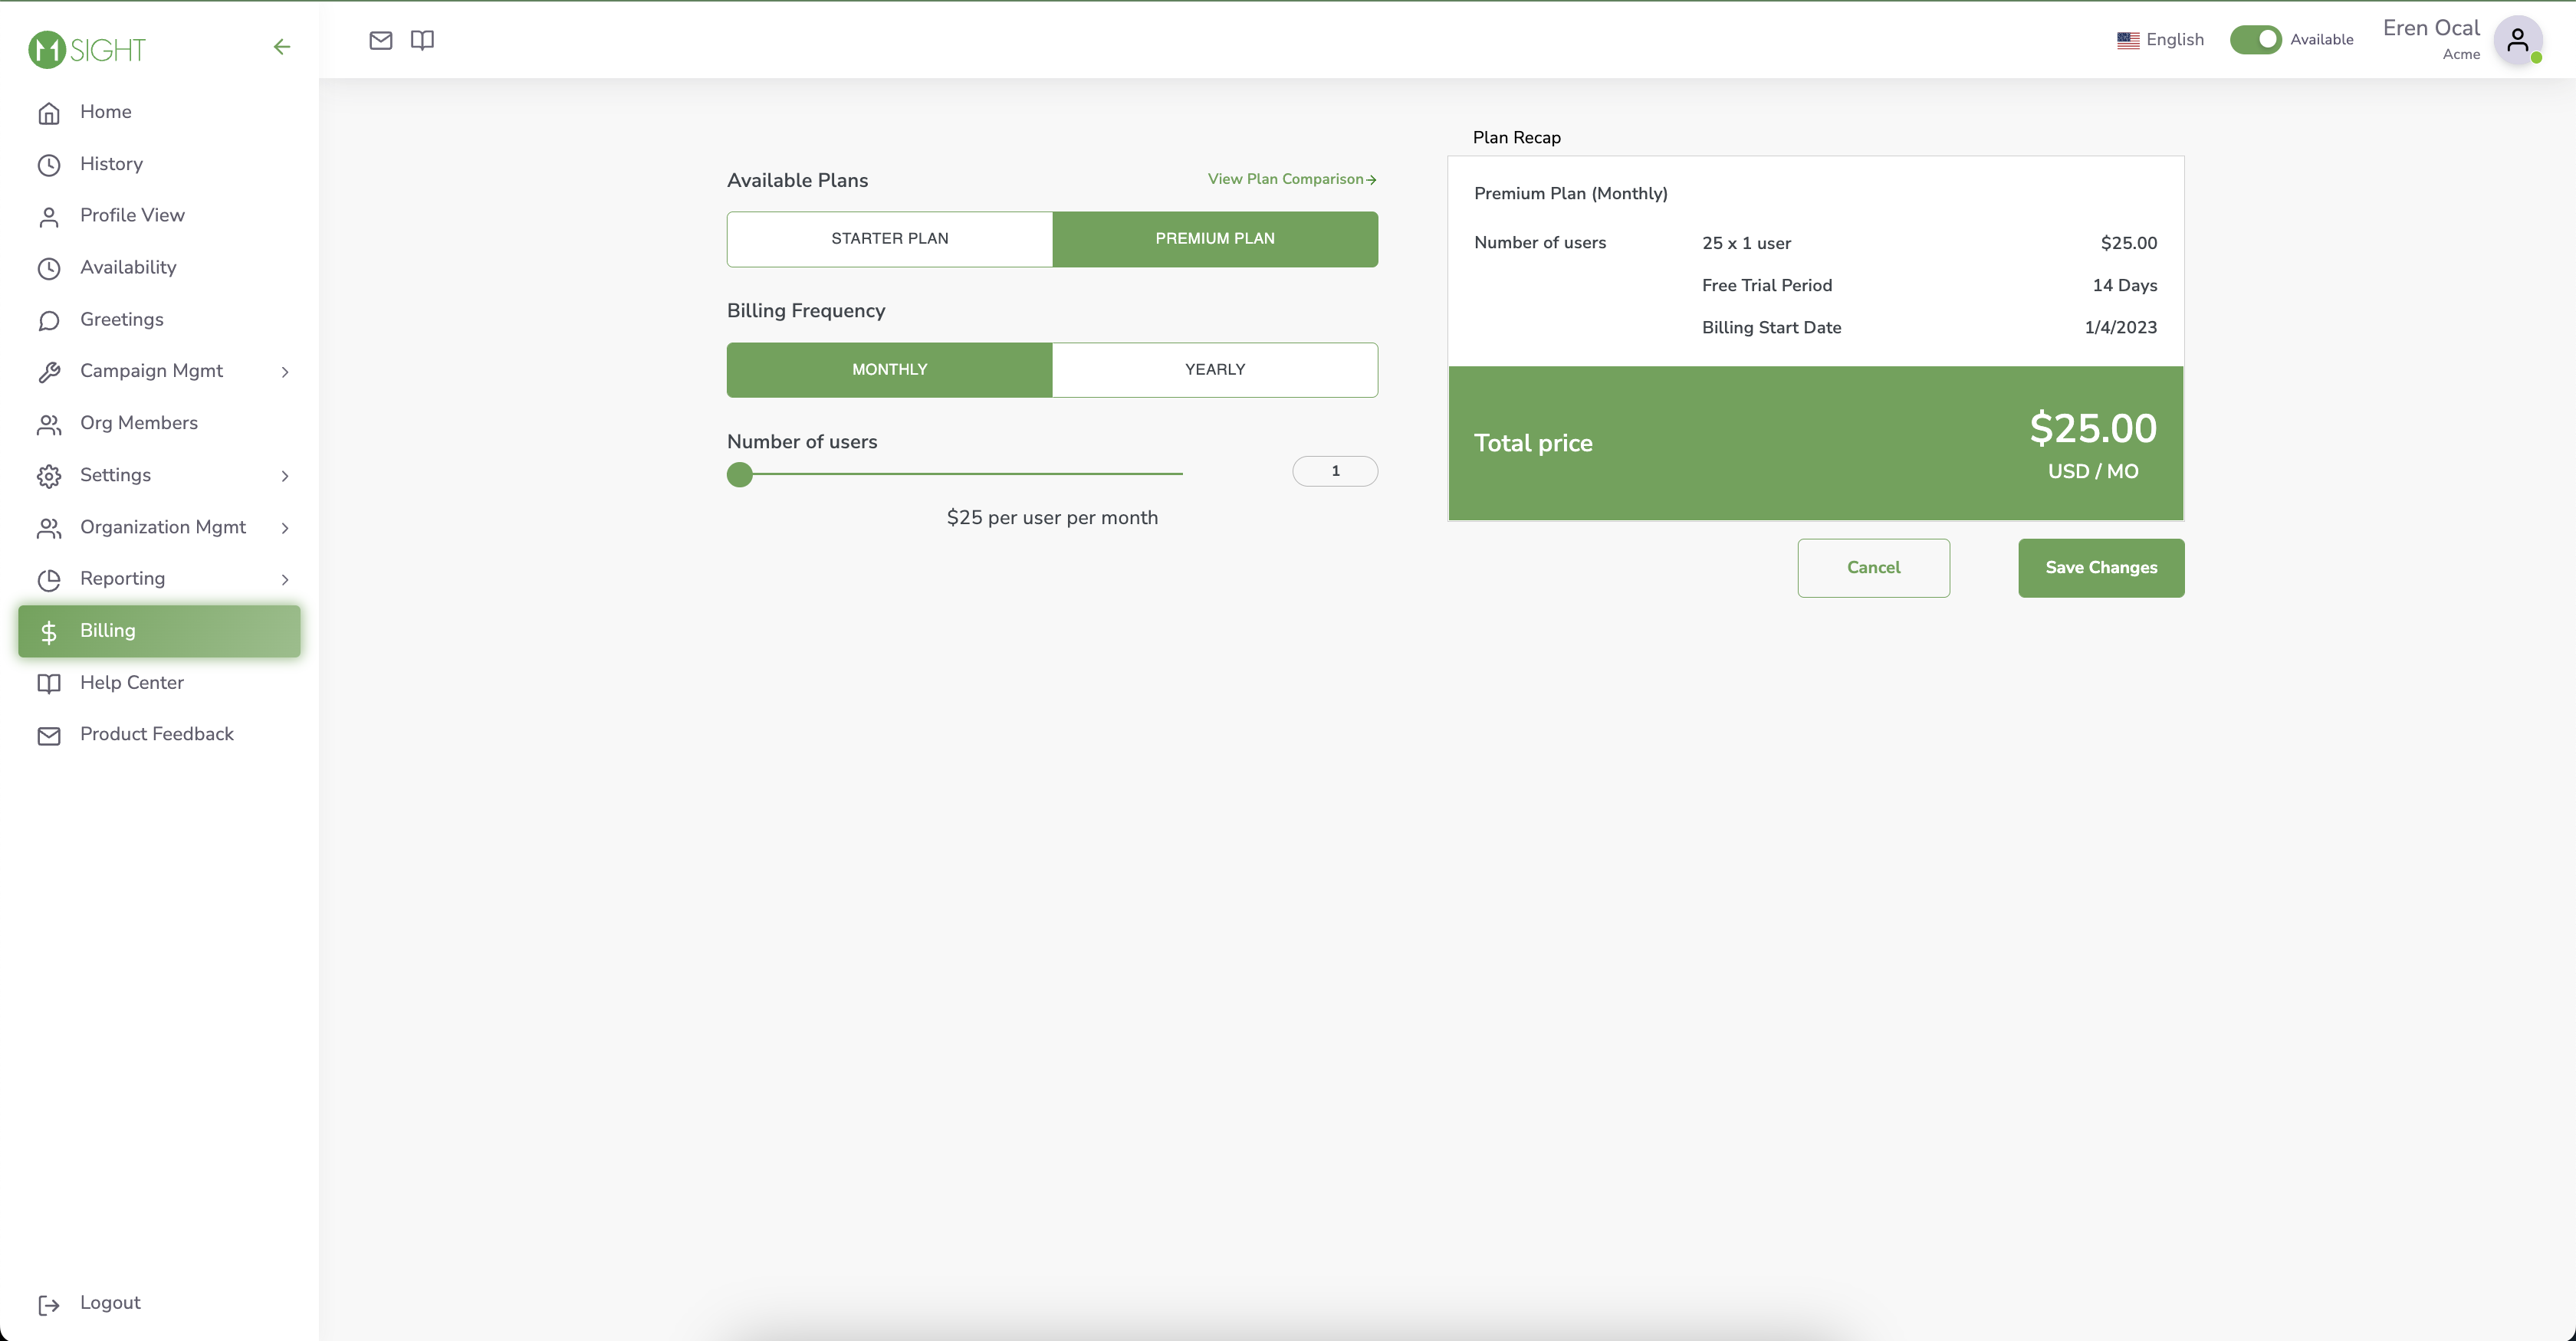Image resolution: width=2576 pixels, height=1341 pixels.
Task: Click the number of users slider track
Action: point(955,474)
